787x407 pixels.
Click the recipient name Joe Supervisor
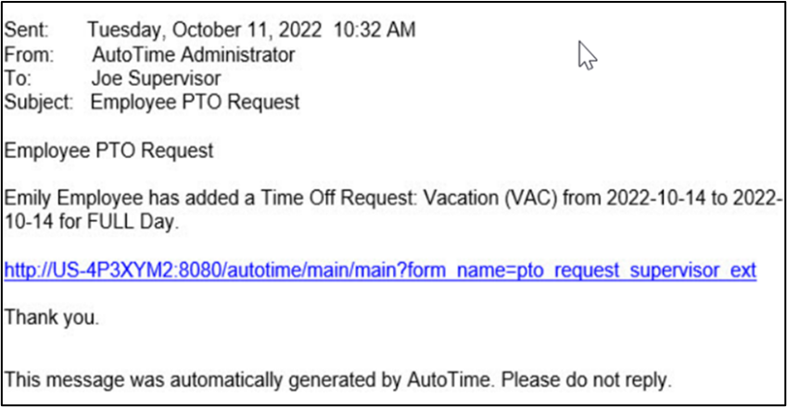tap(156, 79)
